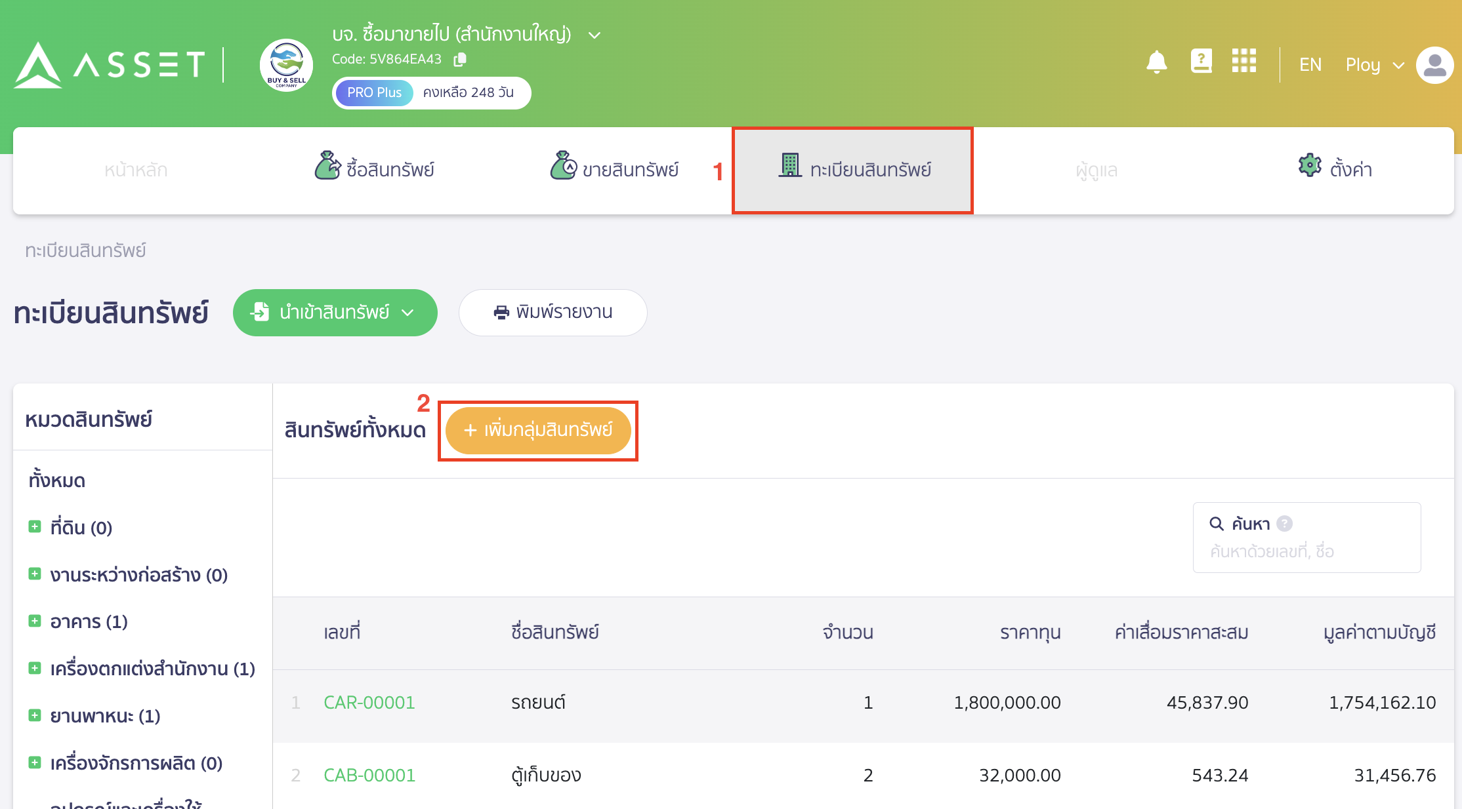
Task: Open the ตั้งค่า settings tab
Action: pyautogui.click(x=1335, y=170)
